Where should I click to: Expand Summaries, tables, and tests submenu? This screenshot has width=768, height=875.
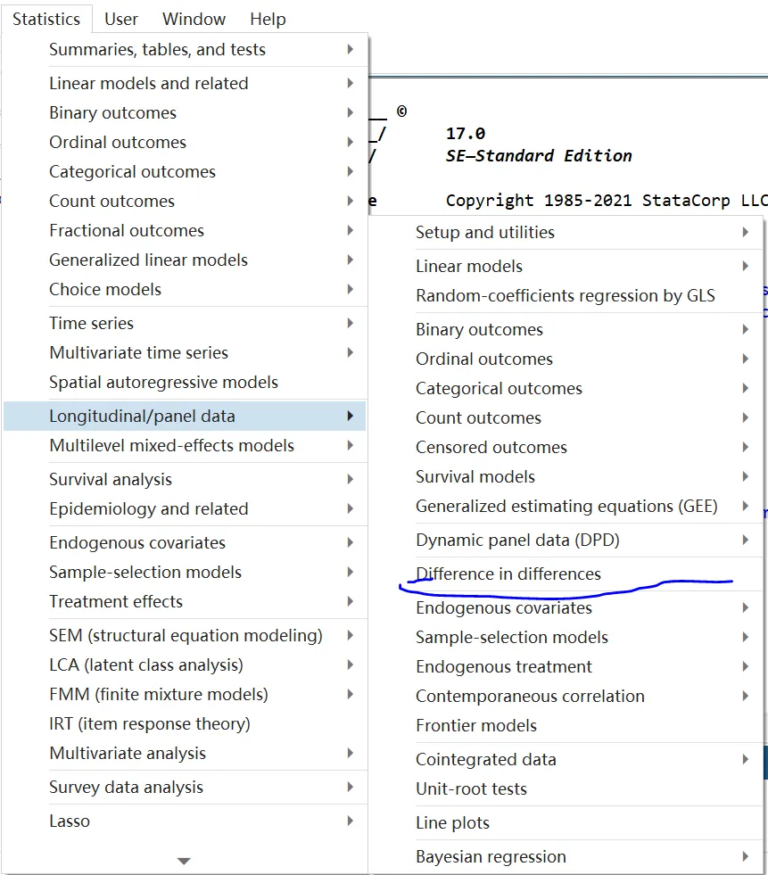click(x=185, y=50)
